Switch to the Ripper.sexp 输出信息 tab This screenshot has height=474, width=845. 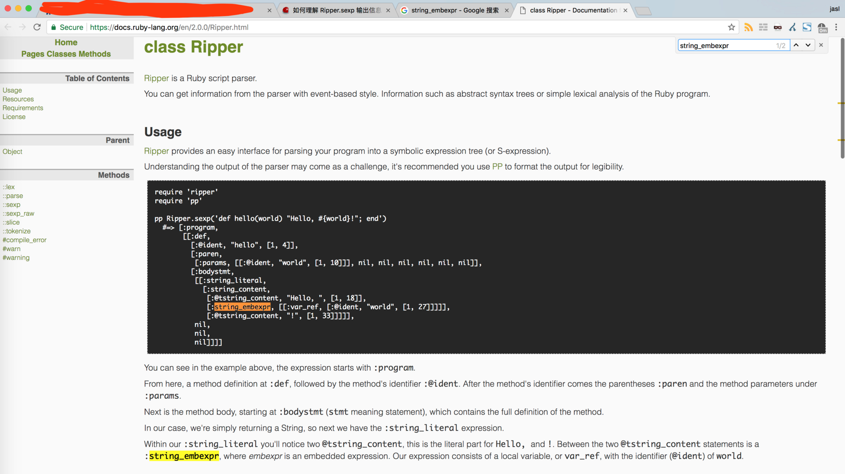click(337, 10)
